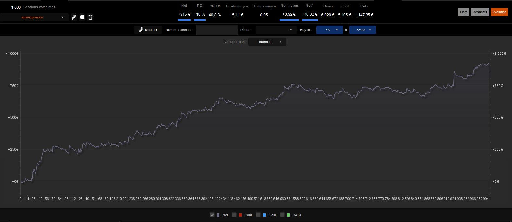512x222 pixels.
Task: Click the copy pages icon beside spinexpresso
Action: pos(82,17)
